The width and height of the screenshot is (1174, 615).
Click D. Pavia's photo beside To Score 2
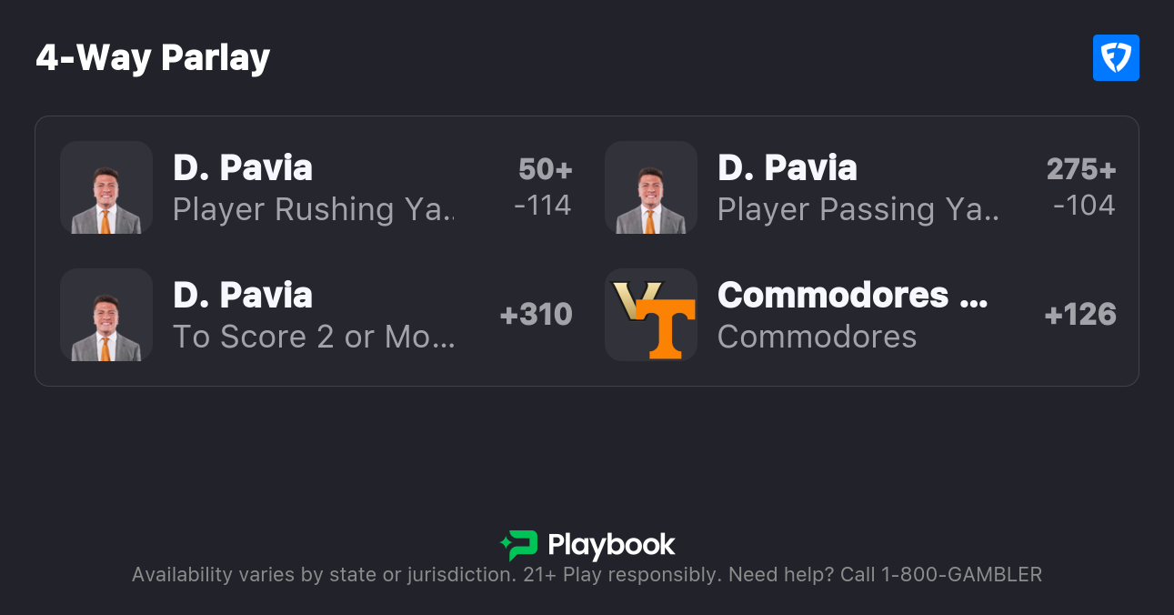click(x=106, y=315)
